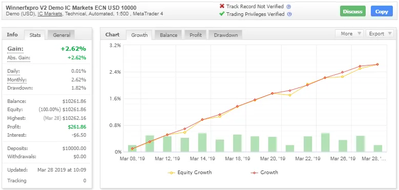Click the red X Track Record icon
This screenshot has width=399, height=190.
pos(222,6)
